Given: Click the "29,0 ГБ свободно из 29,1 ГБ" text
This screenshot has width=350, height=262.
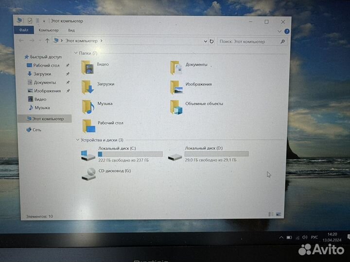Looking at the screenshot, I should click(x=210, y=160).
